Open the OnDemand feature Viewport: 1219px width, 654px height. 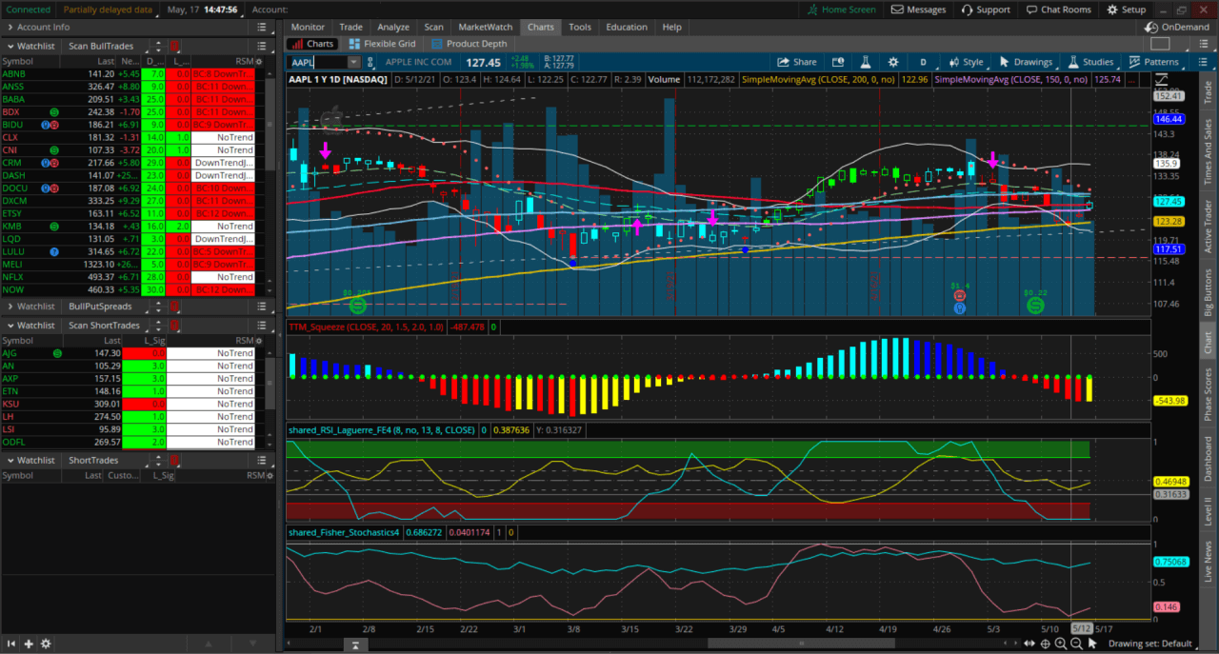(1178, 27)
